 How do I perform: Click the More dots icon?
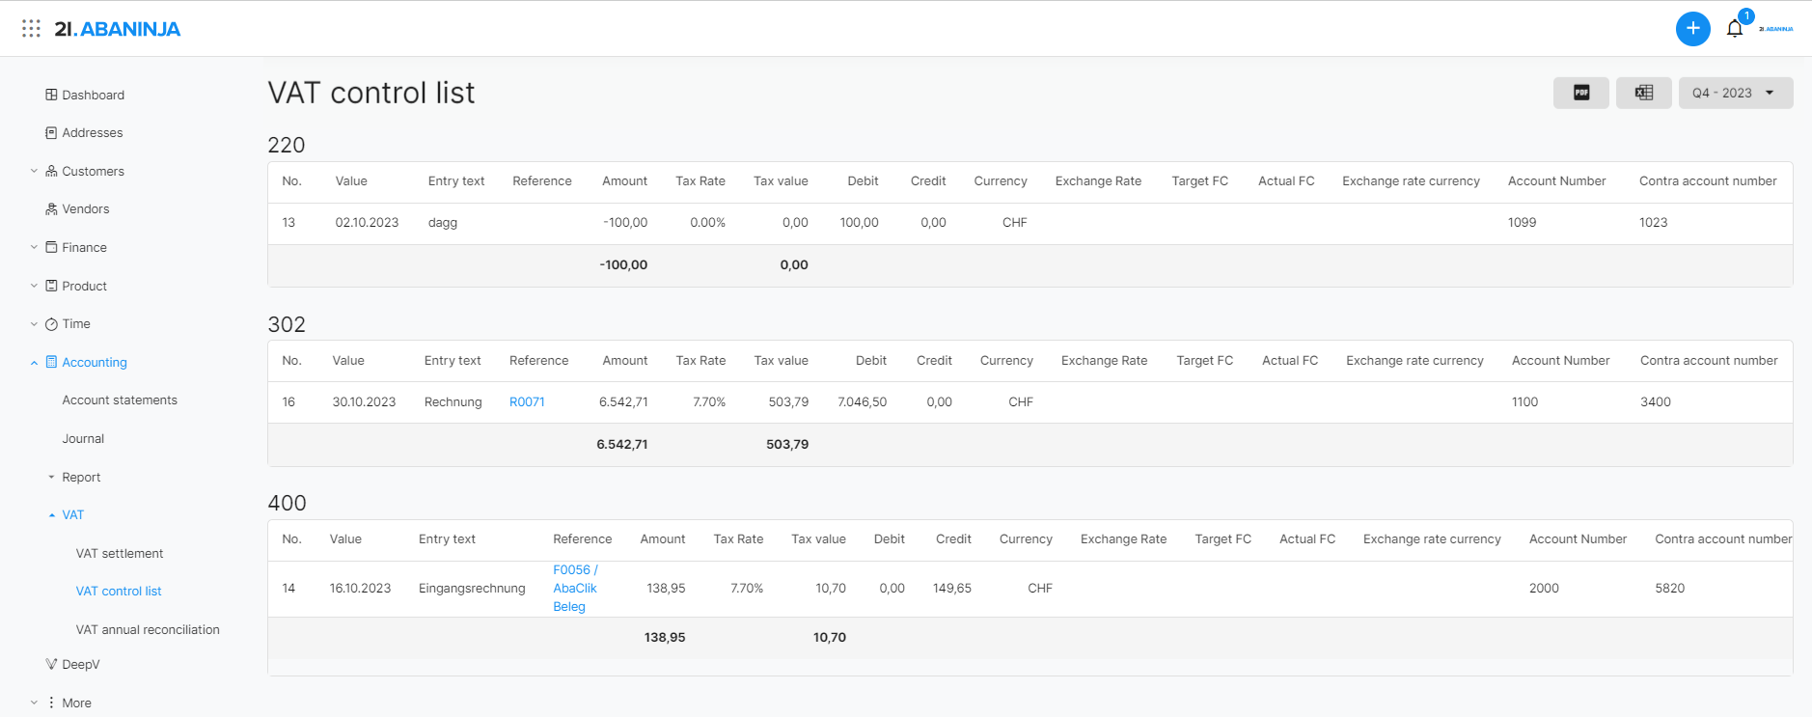(51, 703)
